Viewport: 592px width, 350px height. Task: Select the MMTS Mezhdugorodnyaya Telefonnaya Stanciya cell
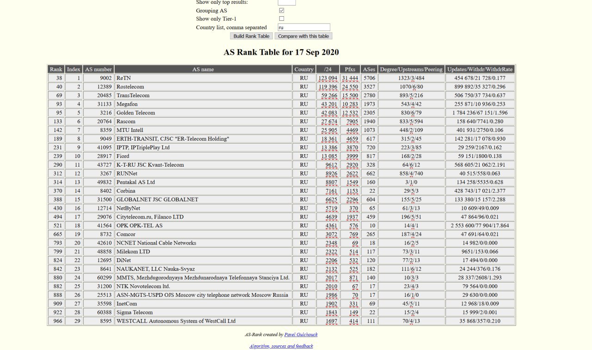[203, 278]
